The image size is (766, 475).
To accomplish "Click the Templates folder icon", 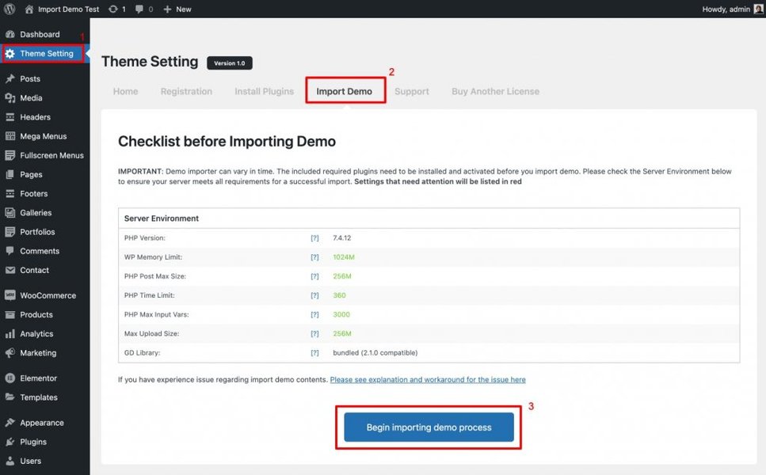I will pyautogui.click(x=10, y=397).
